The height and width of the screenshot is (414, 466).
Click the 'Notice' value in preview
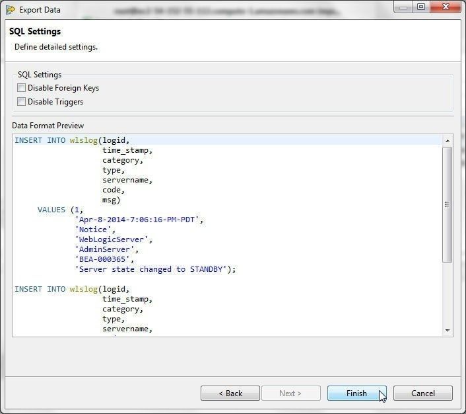(92, 229)
